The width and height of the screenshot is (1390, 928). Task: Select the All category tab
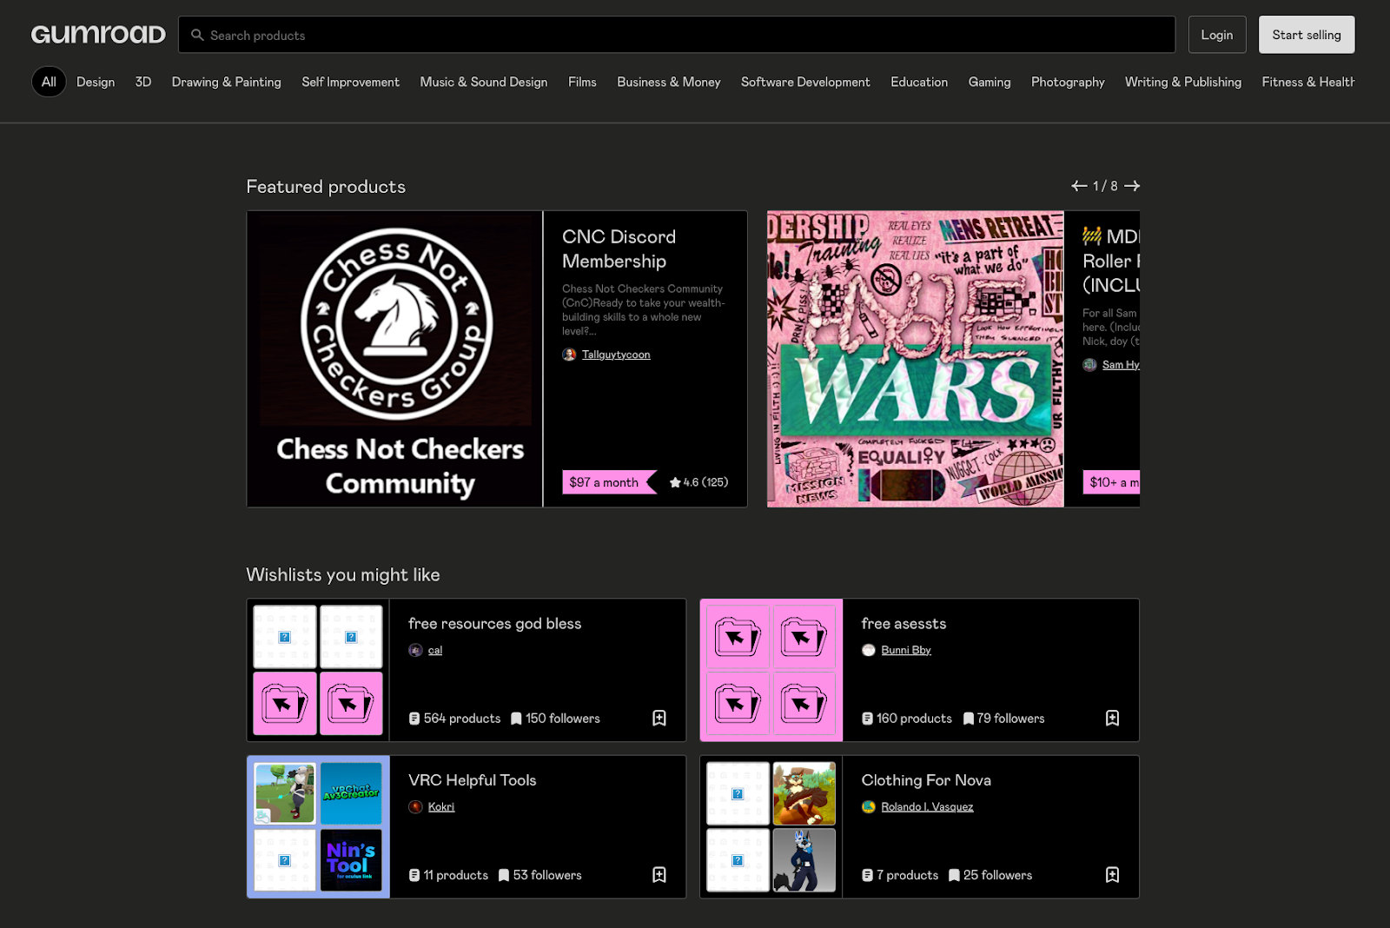coord(49,82)
